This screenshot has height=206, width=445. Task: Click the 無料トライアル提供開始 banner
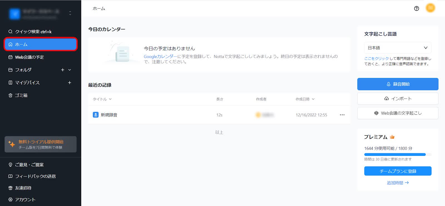(41, 144)
